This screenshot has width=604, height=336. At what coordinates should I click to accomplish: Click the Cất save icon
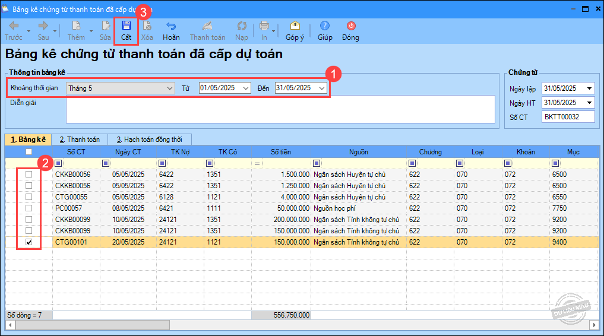tap(126, 27)
